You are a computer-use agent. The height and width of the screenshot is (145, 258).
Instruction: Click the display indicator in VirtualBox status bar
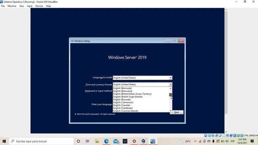[227, 135]
